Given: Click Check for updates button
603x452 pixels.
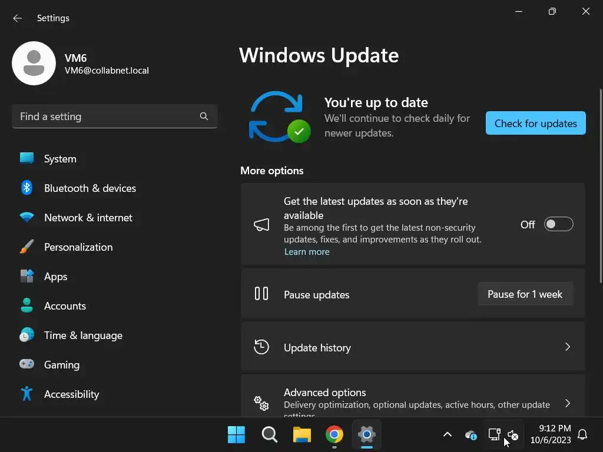Looking at the screenshot, I should pos(536,123).
